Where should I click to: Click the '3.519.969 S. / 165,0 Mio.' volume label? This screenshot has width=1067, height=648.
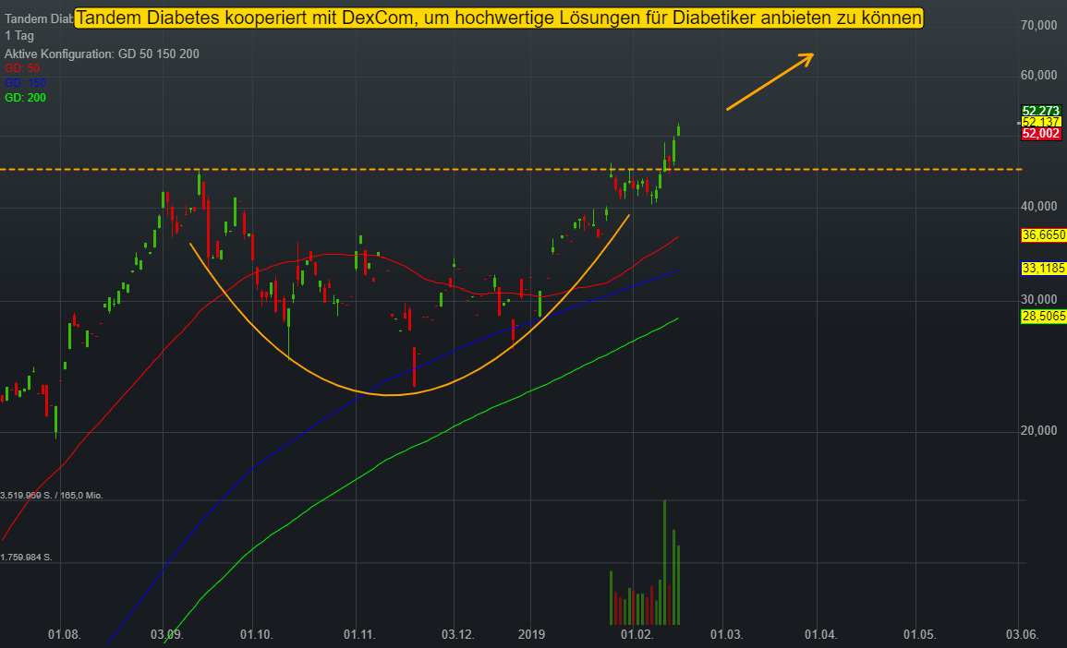[x=52, y=496]
